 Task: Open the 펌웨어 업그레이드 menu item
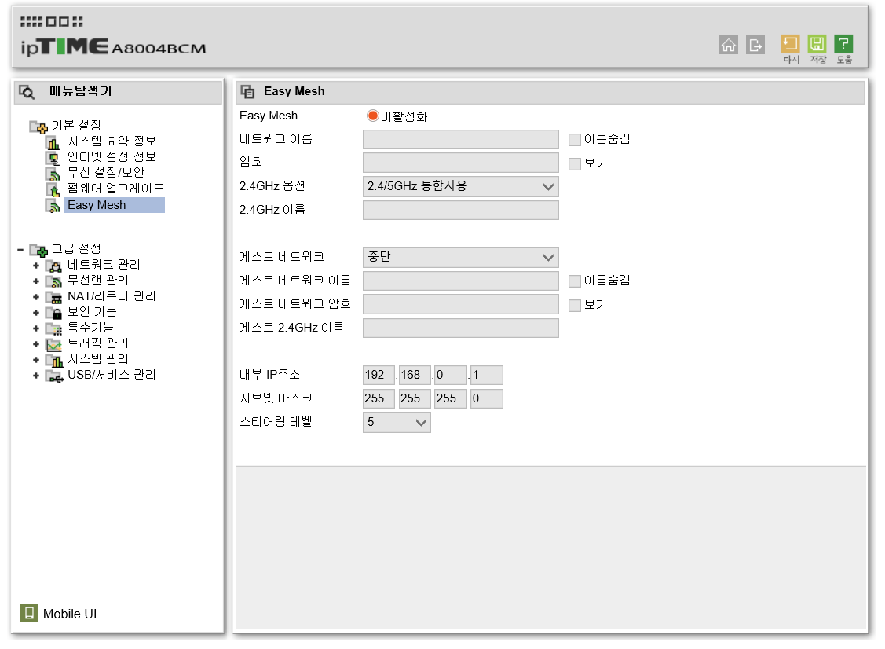(115, 188)
